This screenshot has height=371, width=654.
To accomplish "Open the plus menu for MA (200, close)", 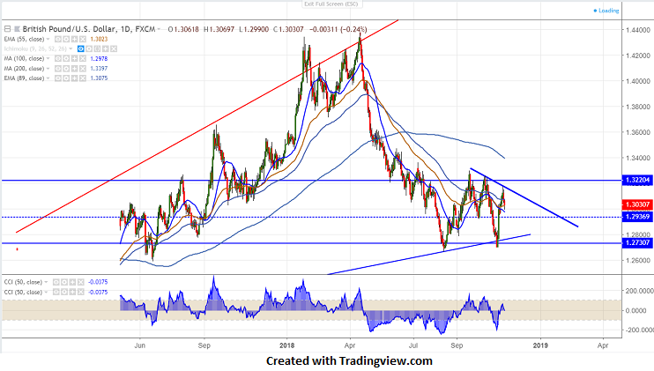I will [74, 69].
